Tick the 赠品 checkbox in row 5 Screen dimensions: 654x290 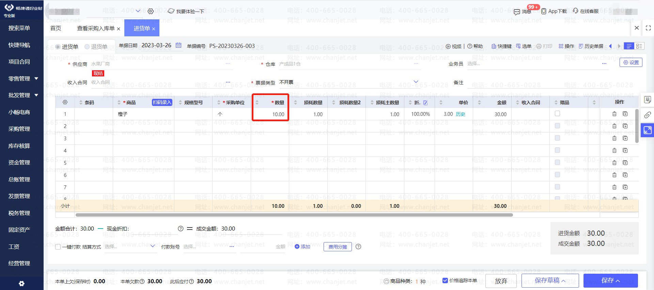(558, 163)
